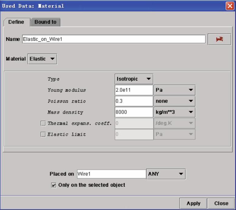
Task: Click the Name field containing Elastic_on_Wire1
Action: [x=114, y=39]
